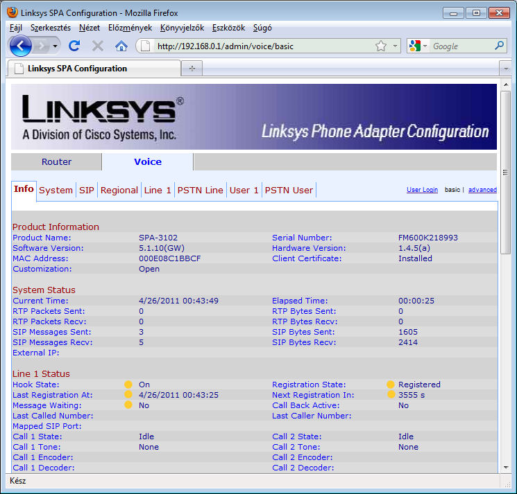
Task: Open the Eszközök menu
Action: pyautogui.click(x=228, y=28)
